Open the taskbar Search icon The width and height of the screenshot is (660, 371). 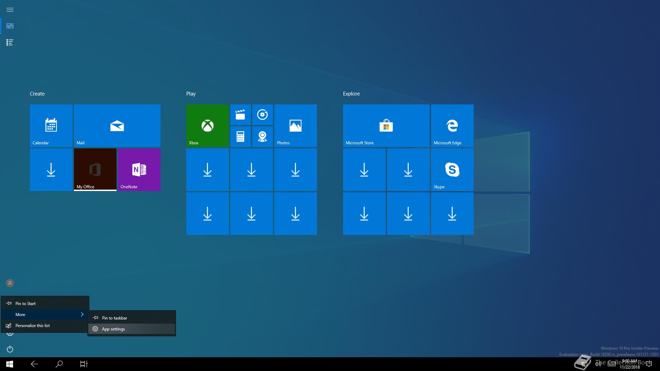pos(59,364)
